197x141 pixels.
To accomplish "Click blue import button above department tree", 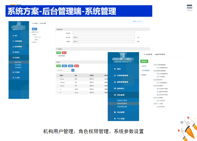I will click(x=34, y=29).
